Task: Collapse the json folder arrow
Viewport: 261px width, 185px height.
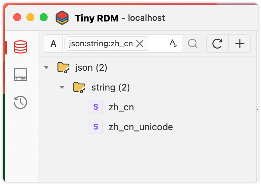Action: [x=46, y=68]
